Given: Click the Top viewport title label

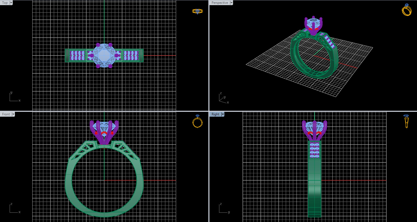Looking at the screenshot, I should (5, 3).
